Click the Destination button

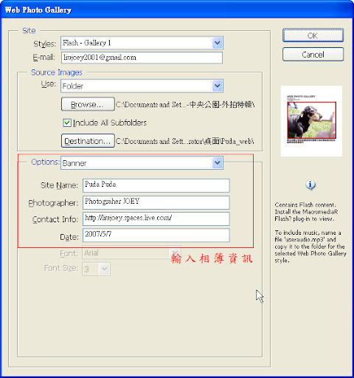point(88,141)
